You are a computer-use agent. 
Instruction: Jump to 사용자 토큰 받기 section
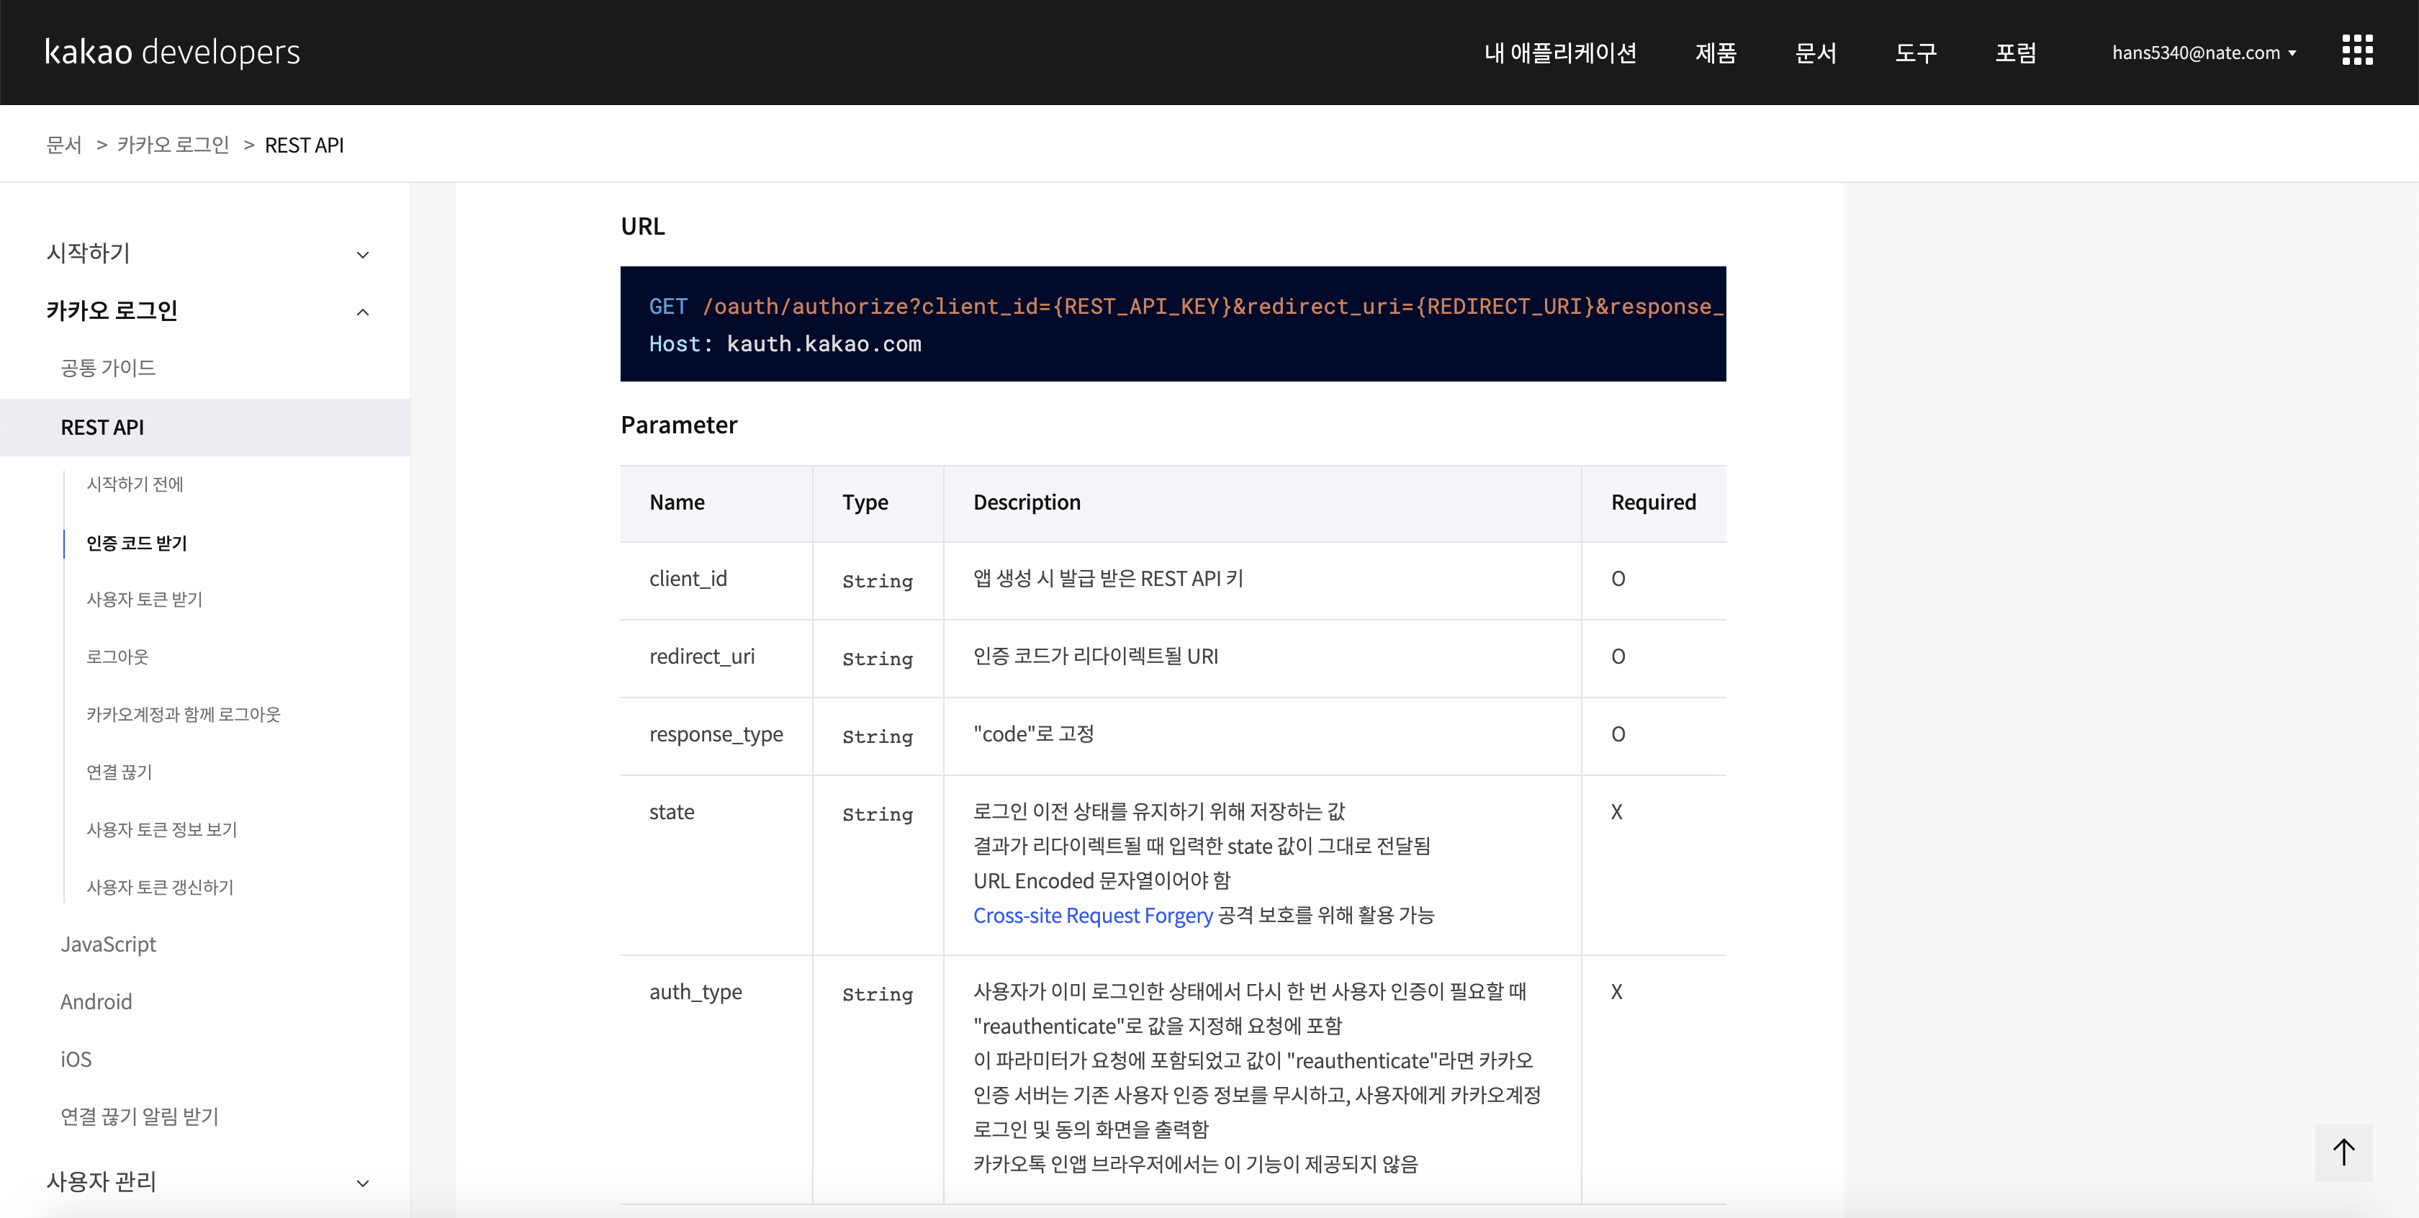pyautogui.click(x=145, y=599)
